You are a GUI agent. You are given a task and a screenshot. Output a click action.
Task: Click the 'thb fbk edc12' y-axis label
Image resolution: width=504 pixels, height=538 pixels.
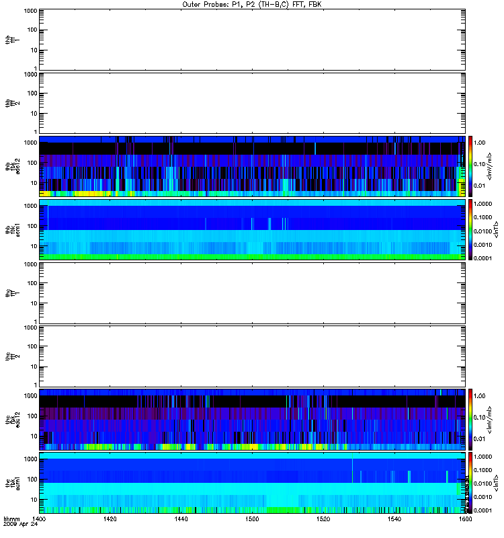pyautogui.click(x=12, y=166)
